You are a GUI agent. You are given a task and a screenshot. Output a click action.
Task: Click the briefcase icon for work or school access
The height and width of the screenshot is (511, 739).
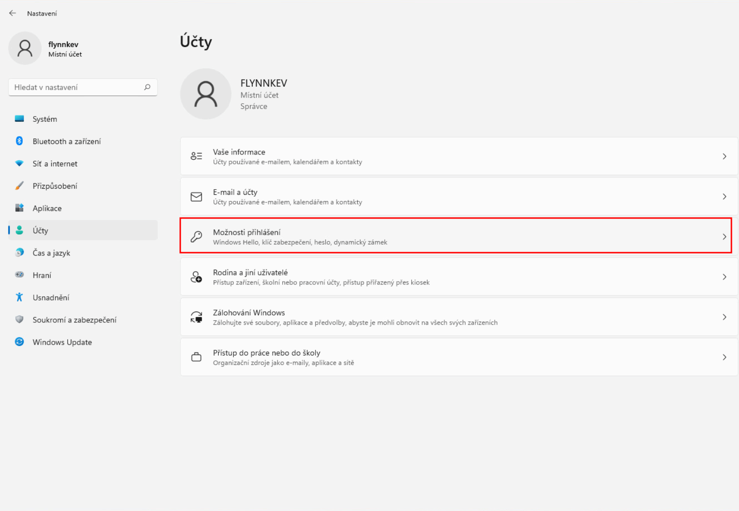pyautogui.click(x=196, y=357)
